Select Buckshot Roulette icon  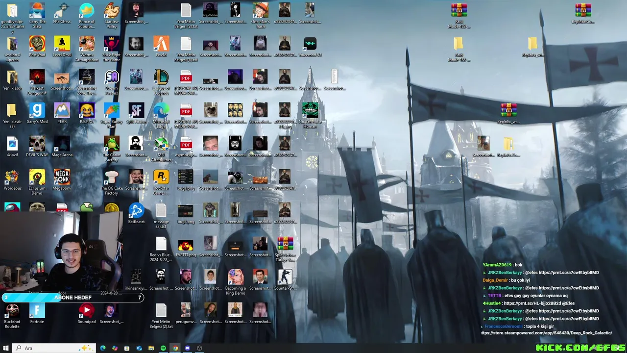[12, 315]
